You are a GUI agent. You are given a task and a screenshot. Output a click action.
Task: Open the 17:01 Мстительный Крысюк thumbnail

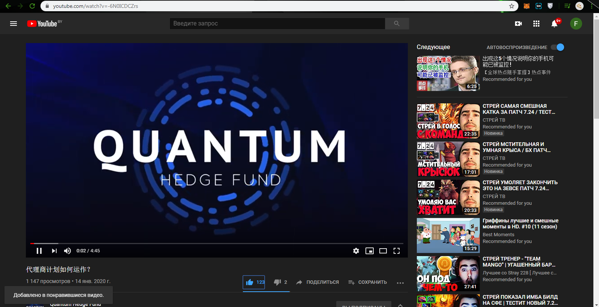click(x=448, y=159)
